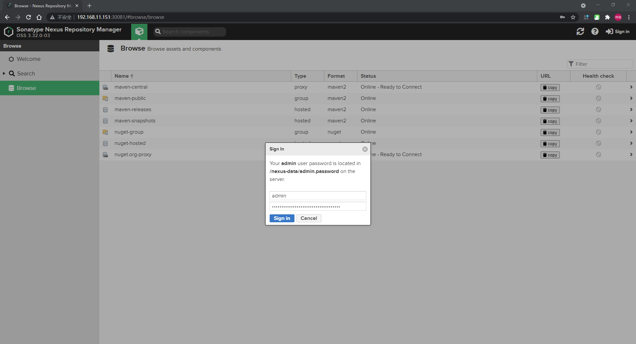Click the nuget.org-proxy repository icon
The image size is (636, 344).
[105, 155]
